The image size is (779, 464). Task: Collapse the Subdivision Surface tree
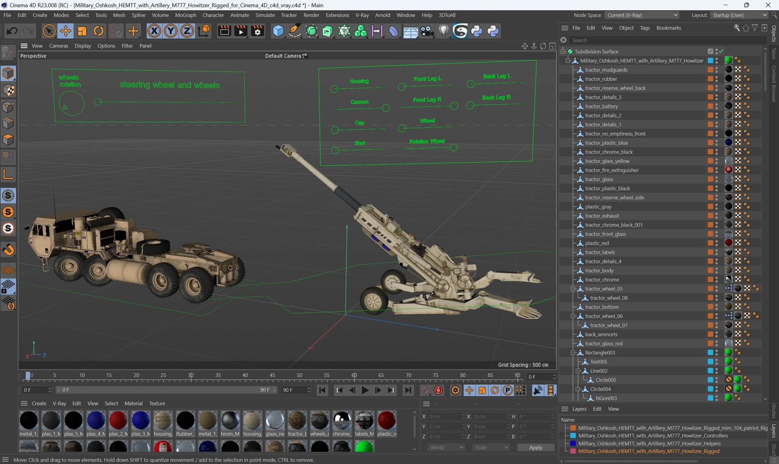(x=563, y=52)
